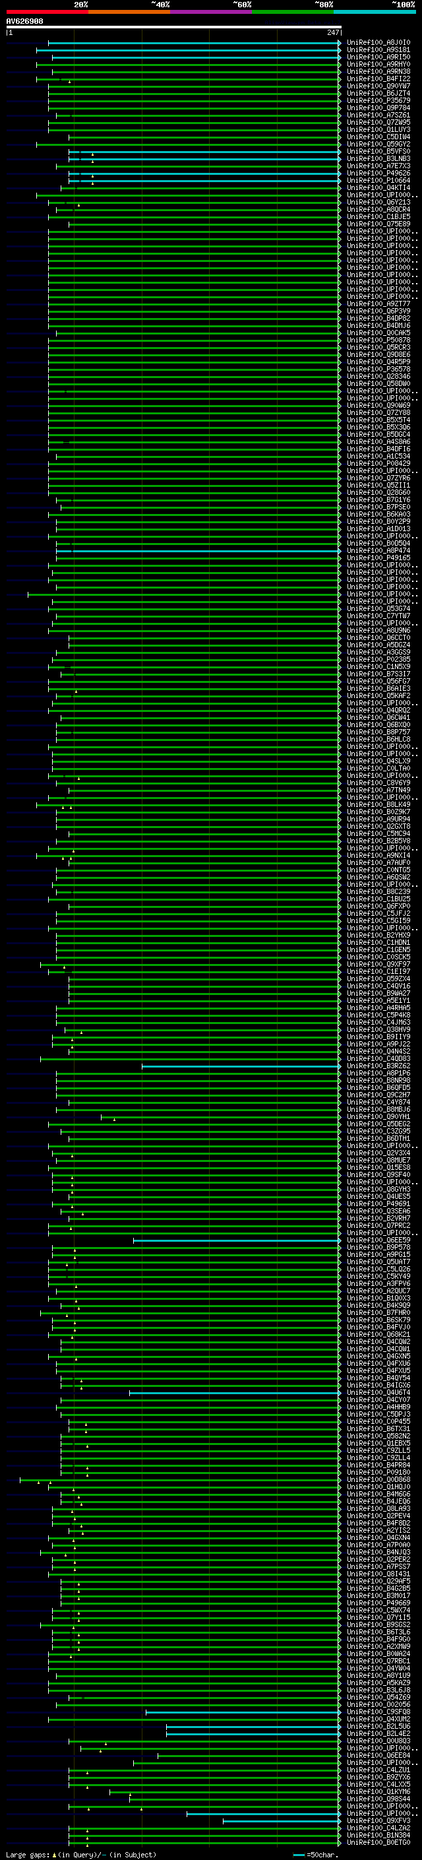The image size is (422, 1860).
Task: Open hit UniRef100_A9S181
Action: point(378,50)
